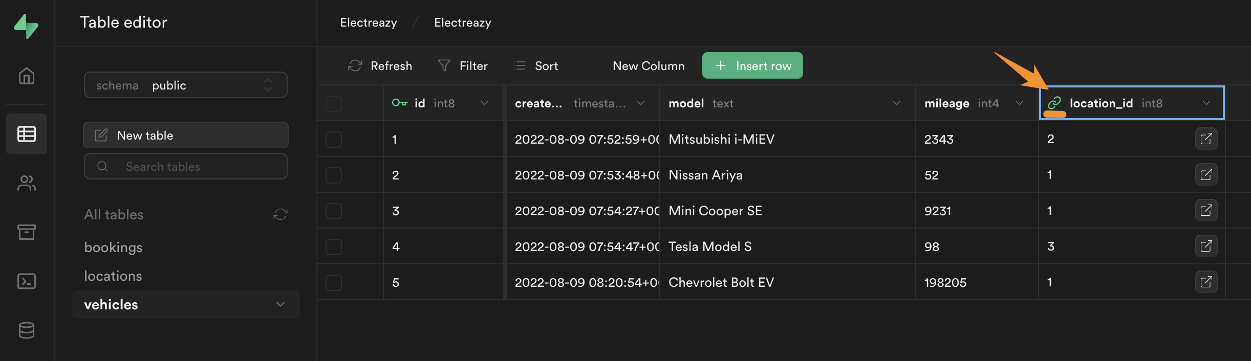Click the New table button
1251x361 pixels.
click(185, 136)
